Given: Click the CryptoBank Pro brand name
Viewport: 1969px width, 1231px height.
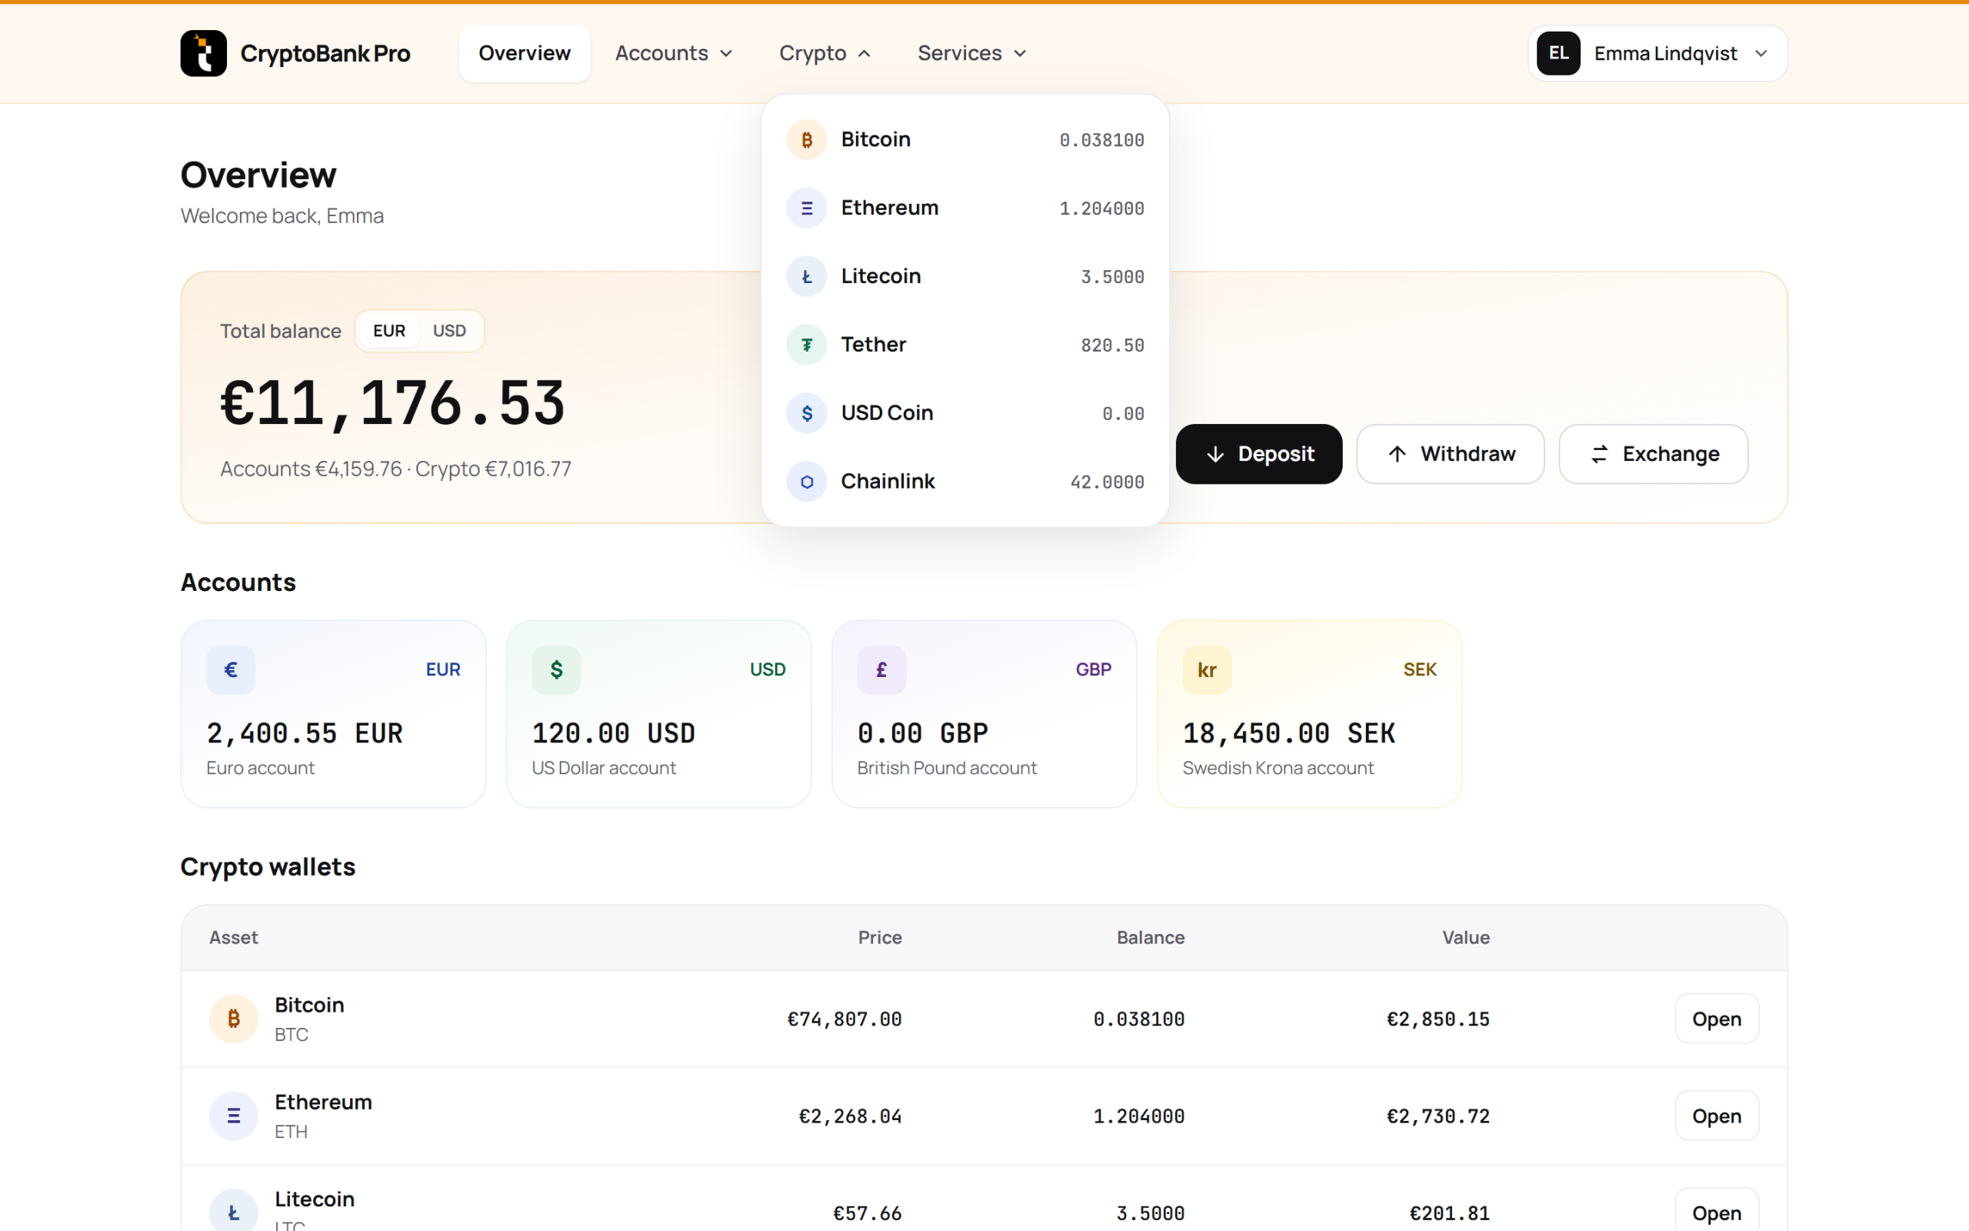Looking at the screenshot, I should click(x=325, y=54).
